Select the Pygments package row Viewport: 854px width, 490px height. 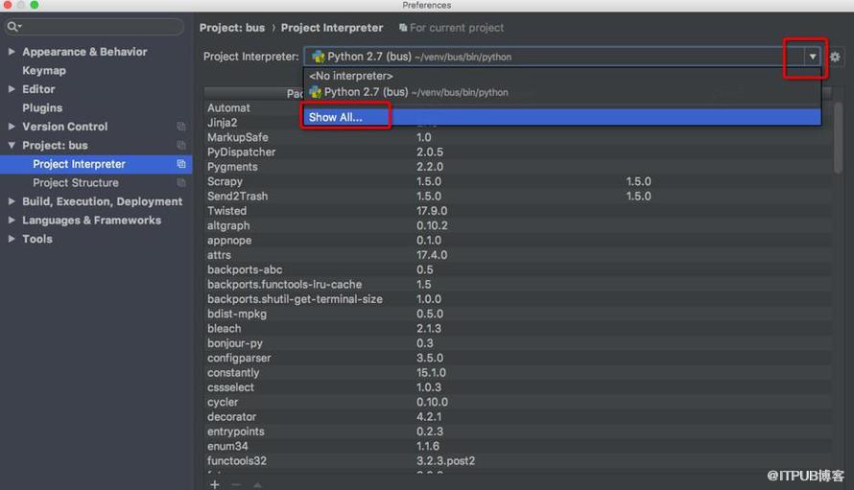tap(517, 167)
